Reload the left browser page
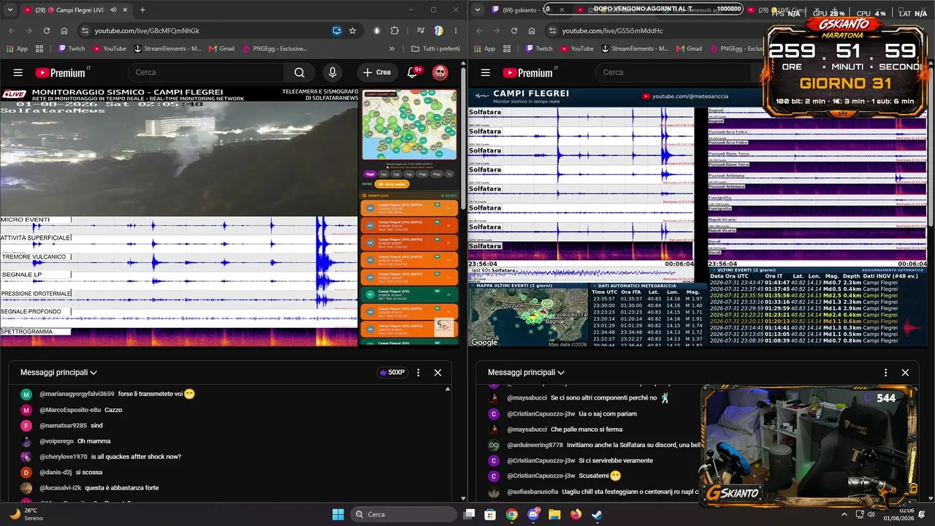The height and width of the screenshot is (526, 935). 47,31
